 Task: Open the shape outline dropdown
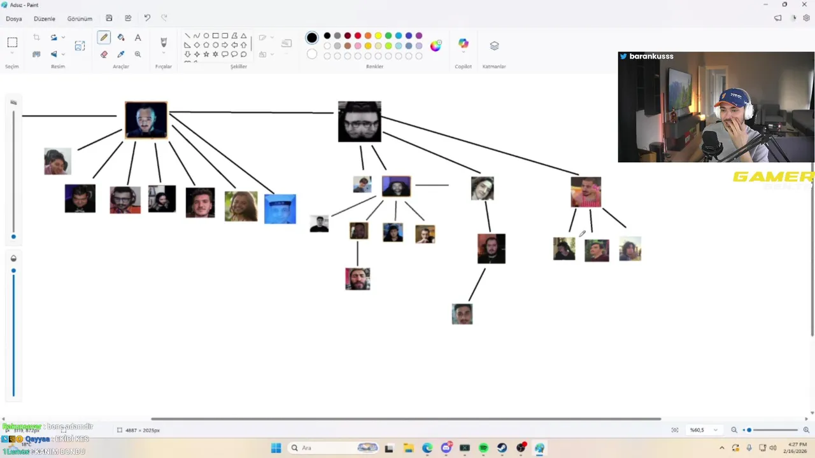[x=273, y=38]
